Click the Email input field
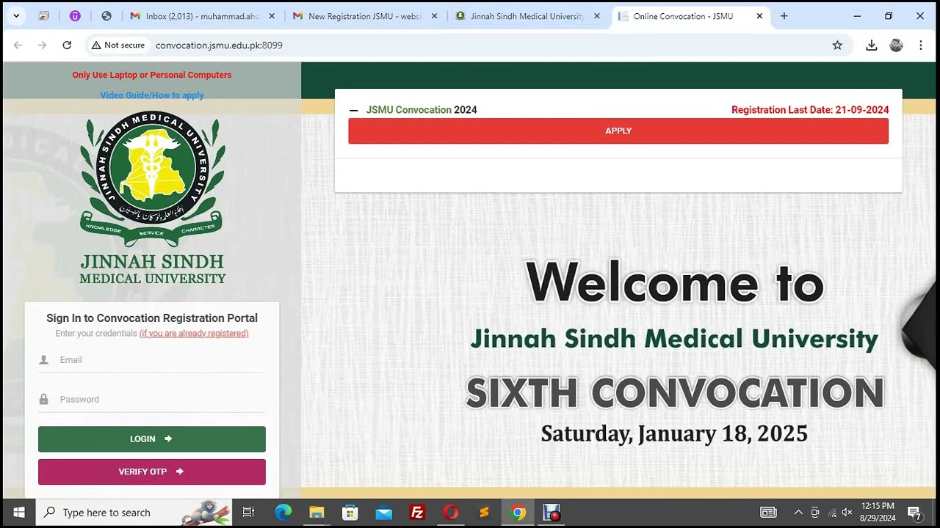 coord(151,360)
